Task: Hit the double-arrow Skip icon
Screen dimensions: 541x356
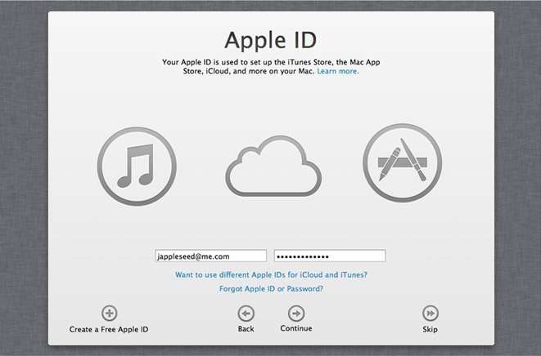Action: tap(430, 313)
